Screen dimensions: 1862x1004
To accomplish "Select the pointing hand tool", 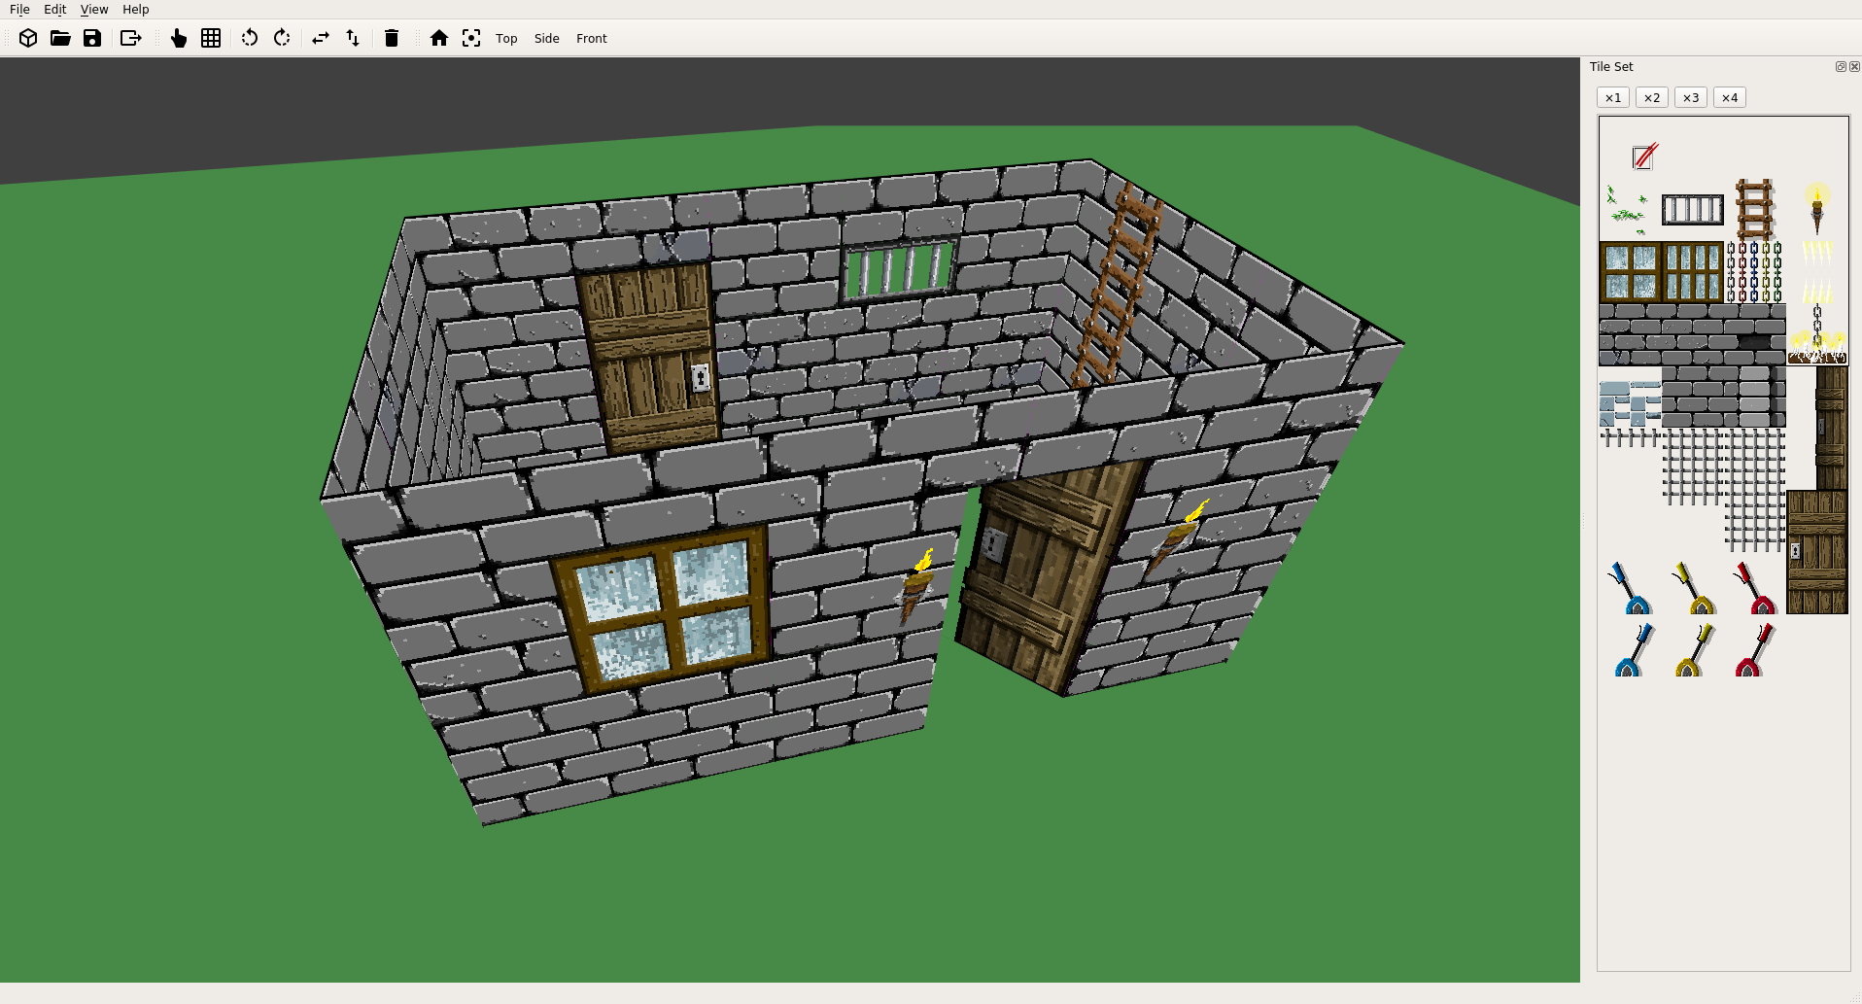I will pos(179,38).
